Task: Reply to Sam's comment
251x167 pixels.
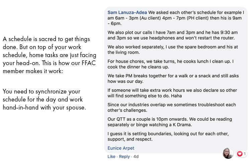Action: pyautogui.click(x=124, y=156)
